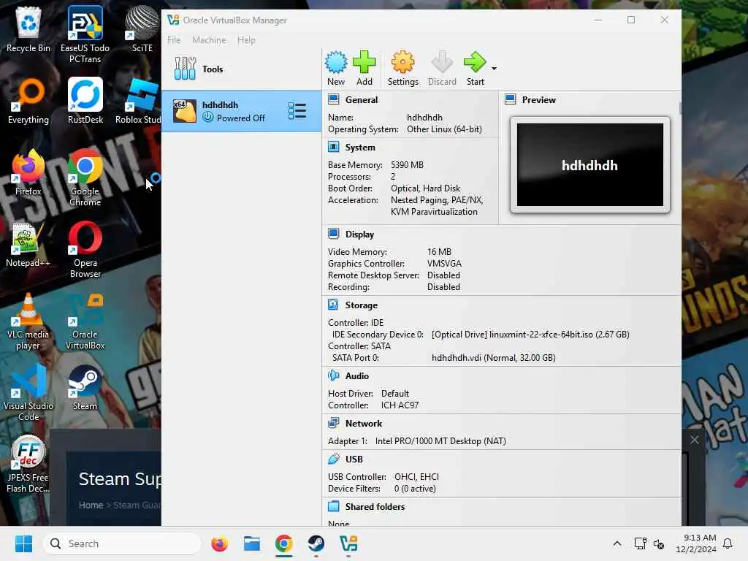748x561 pixels.
Task: Click the System section chip icon
Action: [333, 147]
